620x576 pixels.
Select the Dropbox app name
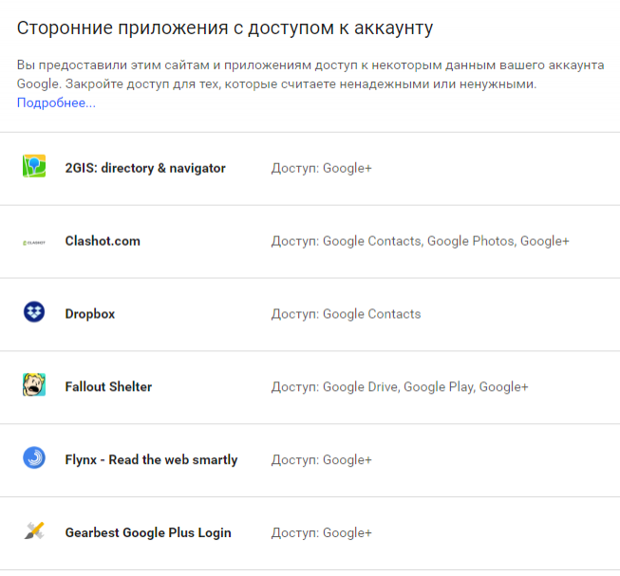pyautogui.click(x=90, y=314)
